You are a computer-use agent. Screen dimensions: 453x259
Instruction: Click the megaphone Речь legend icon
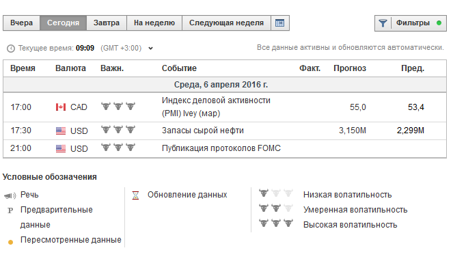pos(10,196)
